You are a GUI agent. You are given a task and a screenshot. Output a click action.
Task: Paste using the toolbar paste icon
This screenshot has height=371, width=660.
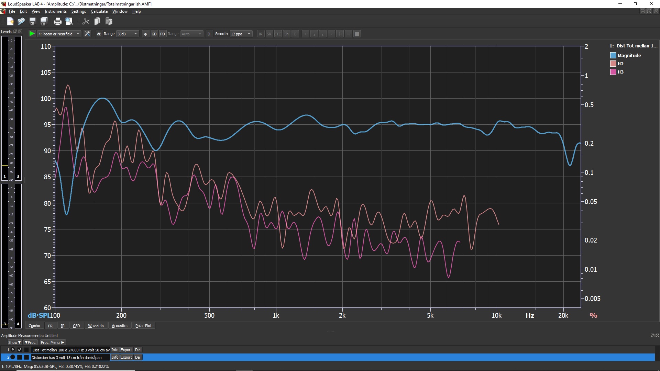pyautogui.click(x=109, y=21)
